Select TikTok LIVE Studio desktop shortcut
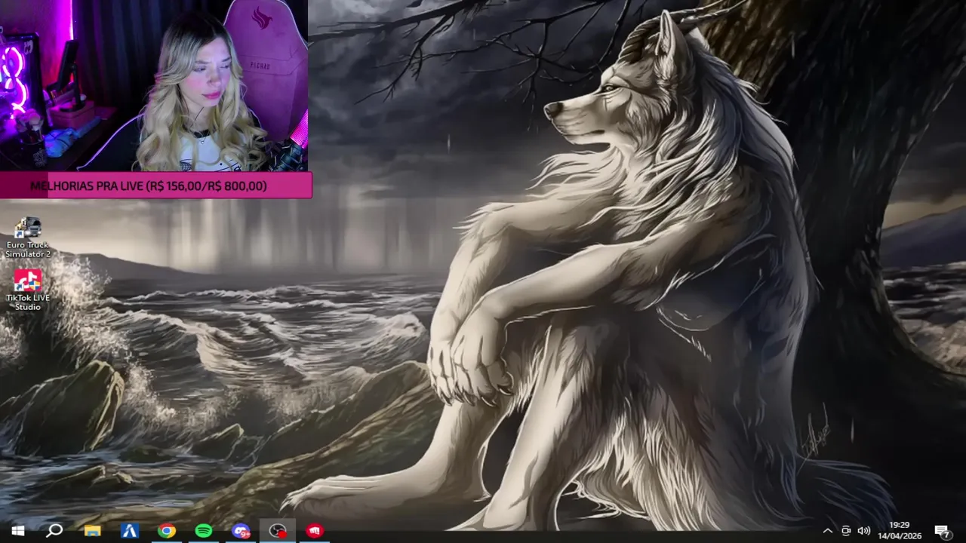 [x=28, y=290]
